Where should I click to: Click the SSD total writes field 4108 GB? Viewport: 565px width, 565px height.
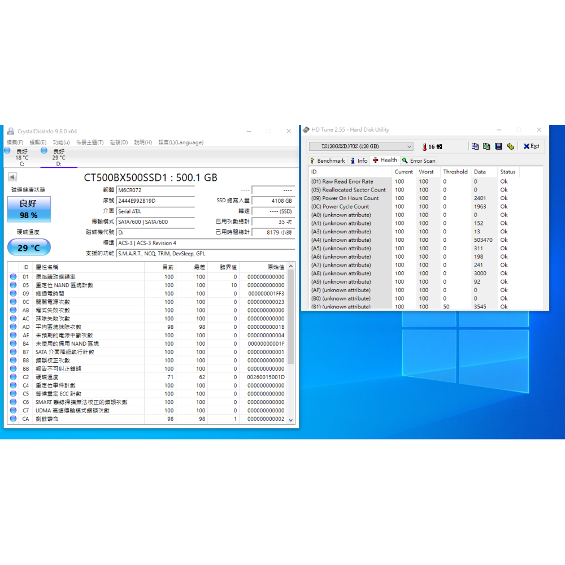tap(273, 201)
